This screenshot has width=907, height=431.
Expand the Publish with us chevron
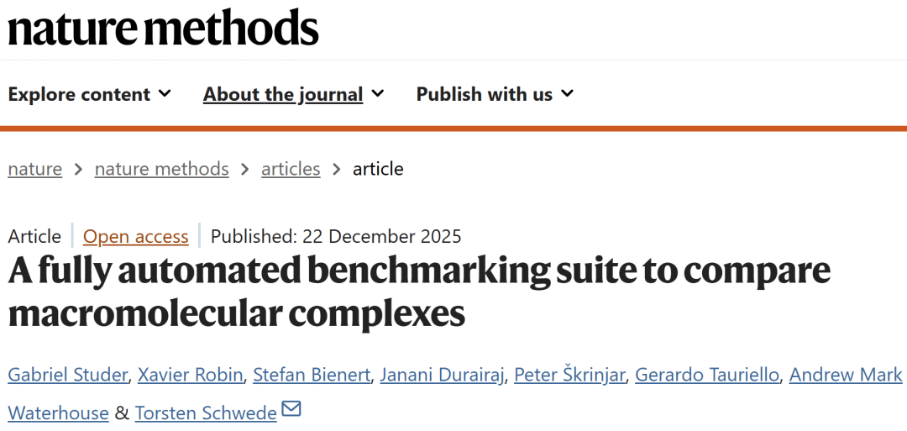(x=567, y=93)
